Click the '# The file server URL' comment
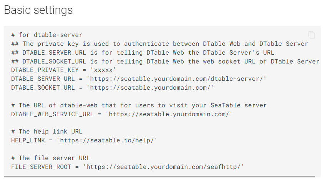 51,158
